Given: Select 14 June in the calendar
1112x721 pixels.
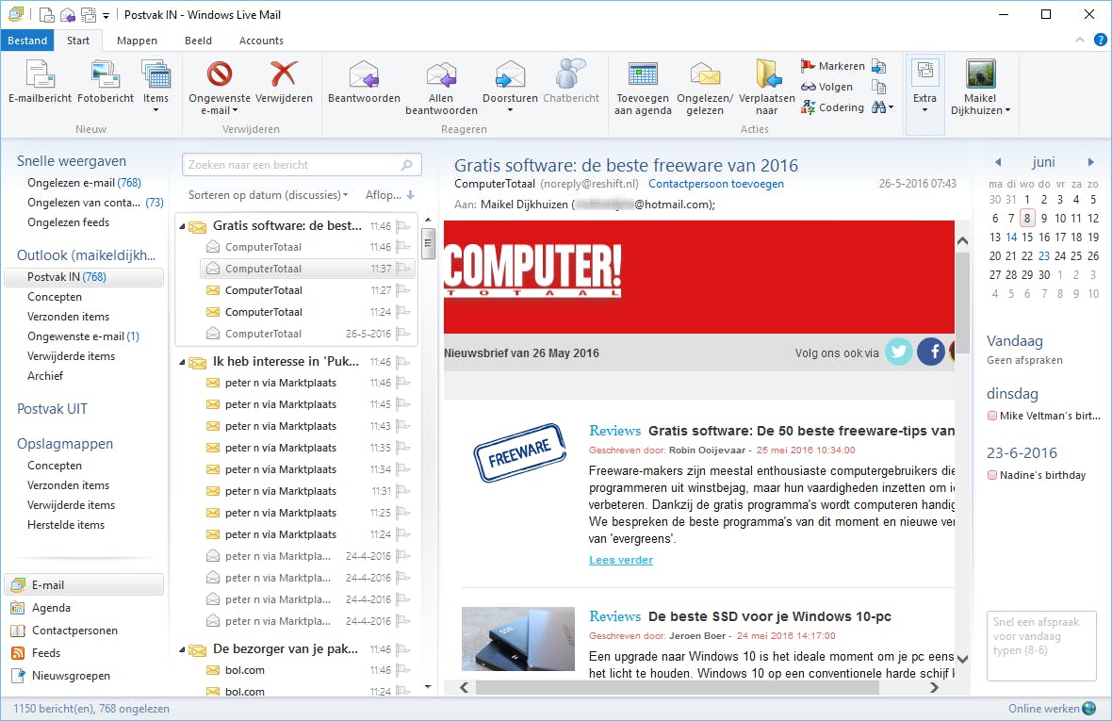Looking at the screenshot, I should click(1011, 237).
